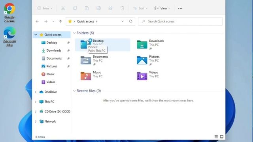253x142 pixels.
Task: Click the Share icon in toolbar
Action: [x=110, y=8]
